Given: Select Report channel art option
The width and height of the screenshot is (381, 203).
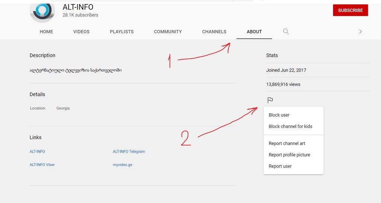Looking at the screenshot, I should point(294,143).
